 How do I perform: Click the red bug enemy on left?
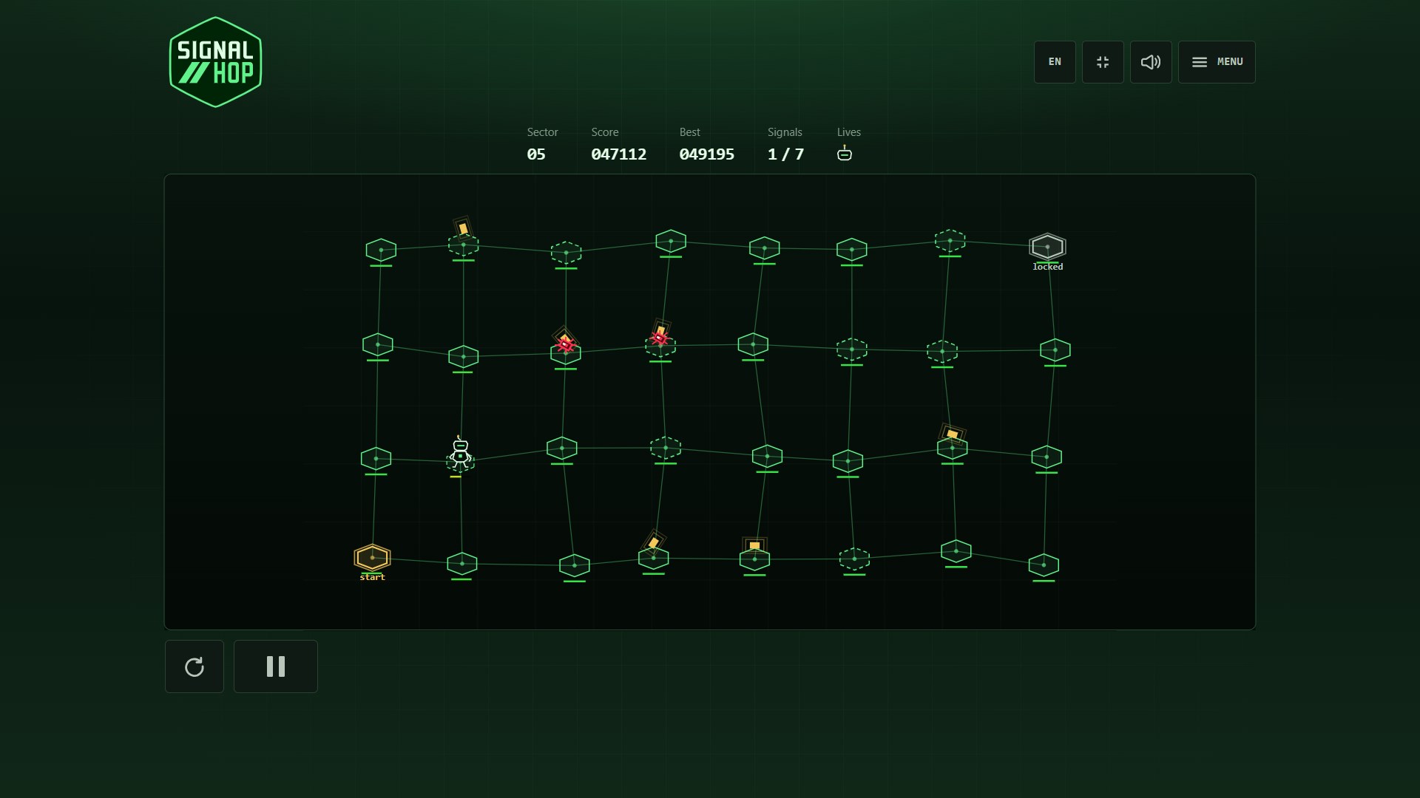(566, 344)
